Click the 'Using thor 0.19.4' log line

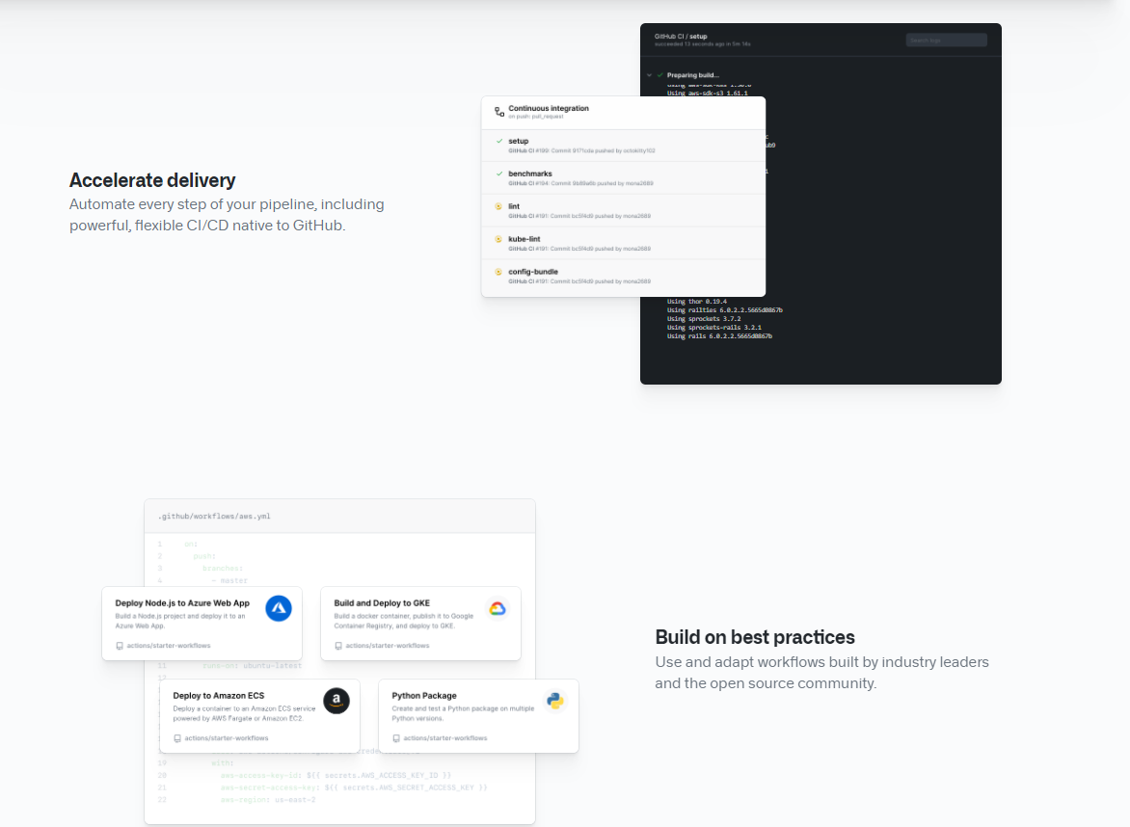point(697,302)
